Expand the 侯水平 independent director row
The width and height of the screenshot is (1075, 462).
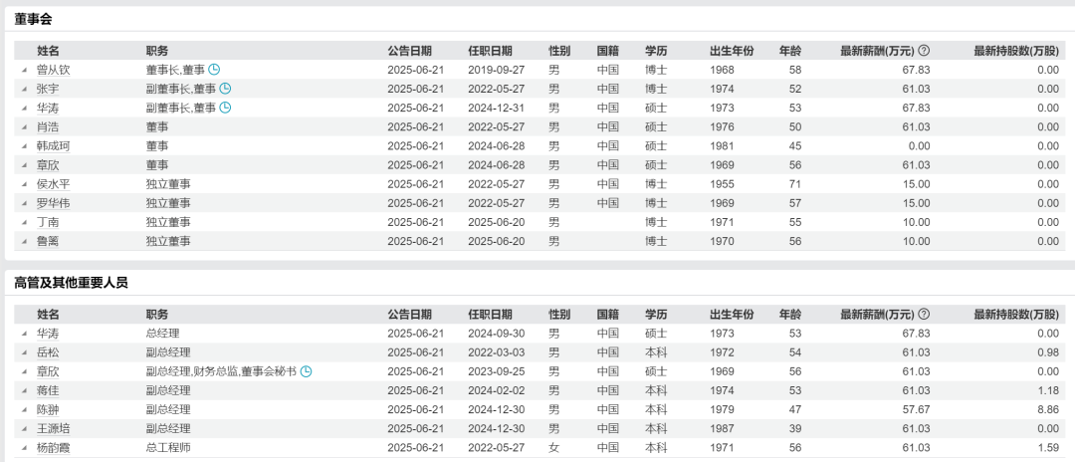[x=24, y=185]
